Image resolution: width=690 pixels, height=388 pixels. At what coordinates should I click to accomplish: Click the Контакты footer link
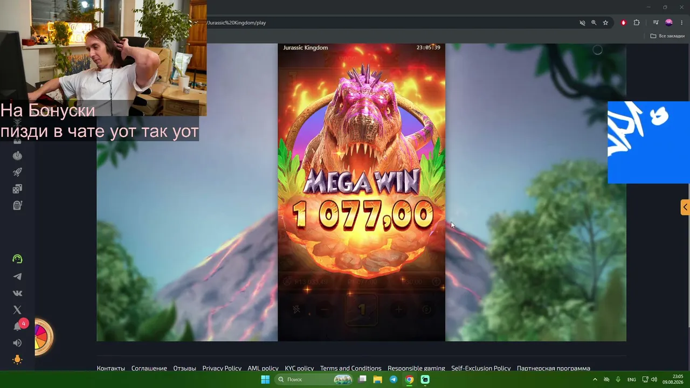[x=111, y=369]
